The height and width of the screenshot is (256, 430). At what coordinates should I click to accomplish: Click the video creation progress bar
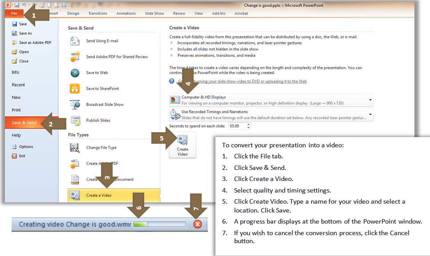click(158, 224)
